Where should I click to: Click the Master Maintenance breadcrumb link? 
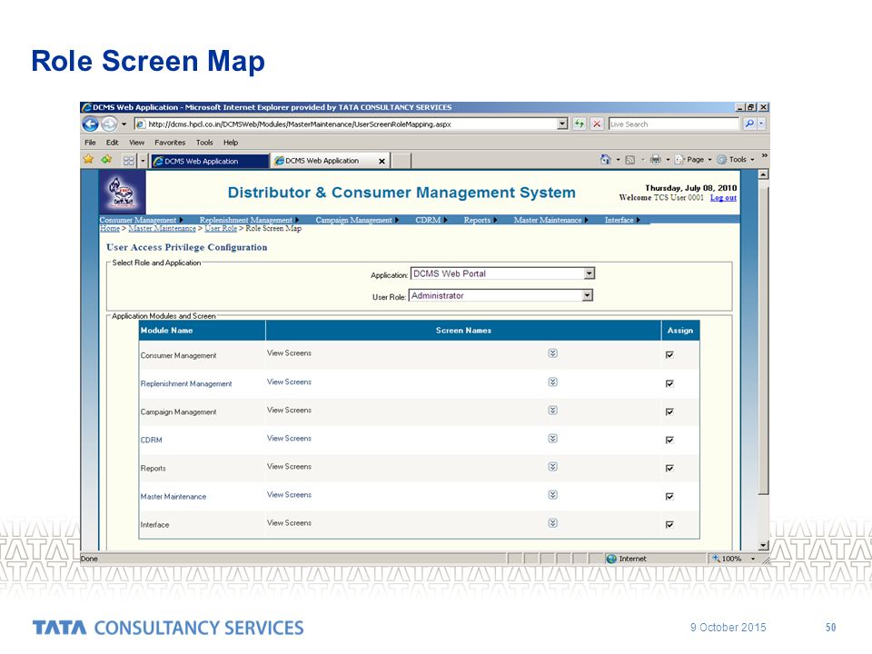click(x=162, y=229)
